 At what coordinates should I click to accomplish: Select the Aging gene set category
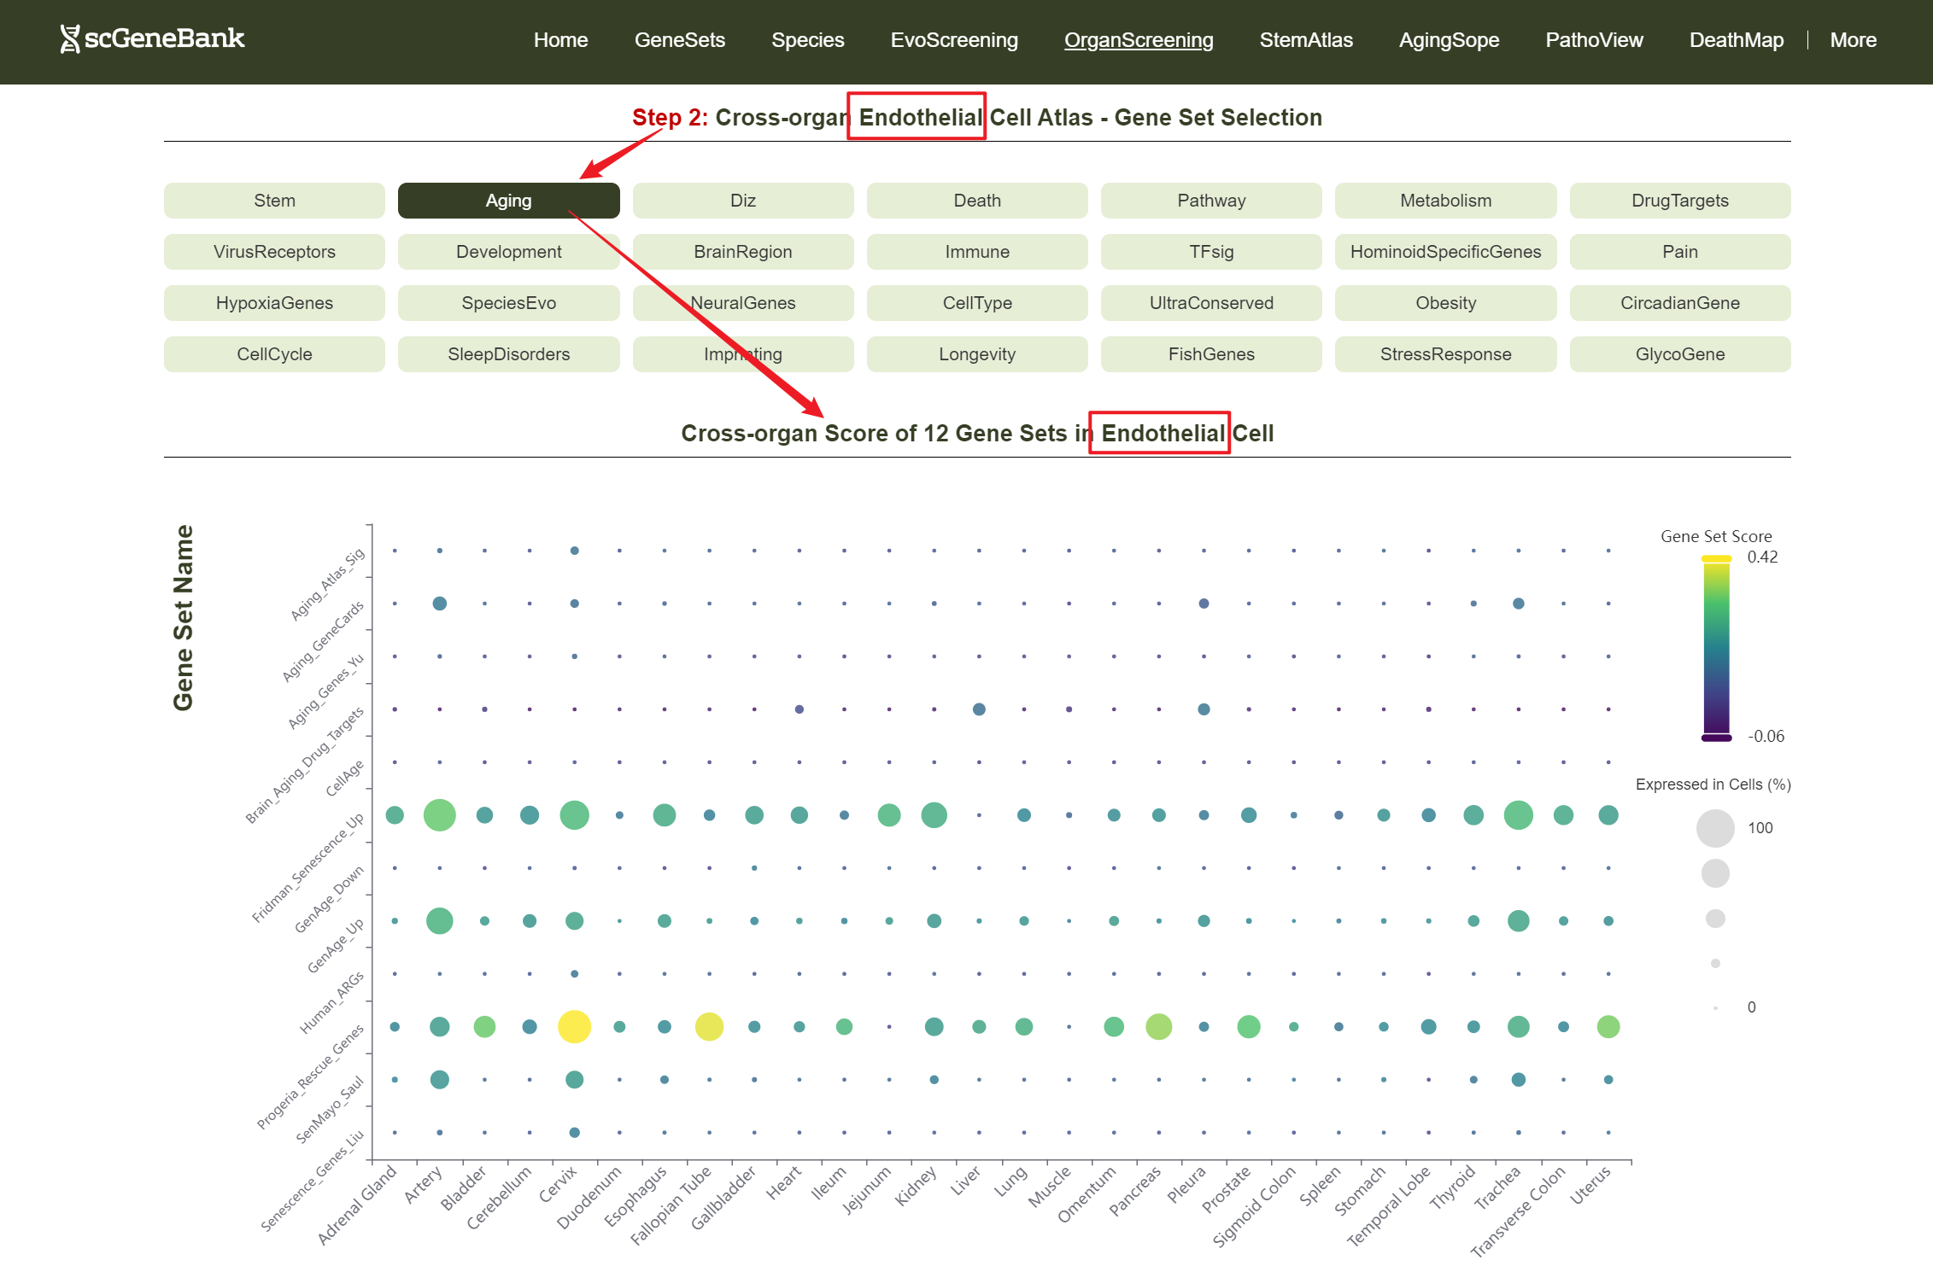point(508,201)
